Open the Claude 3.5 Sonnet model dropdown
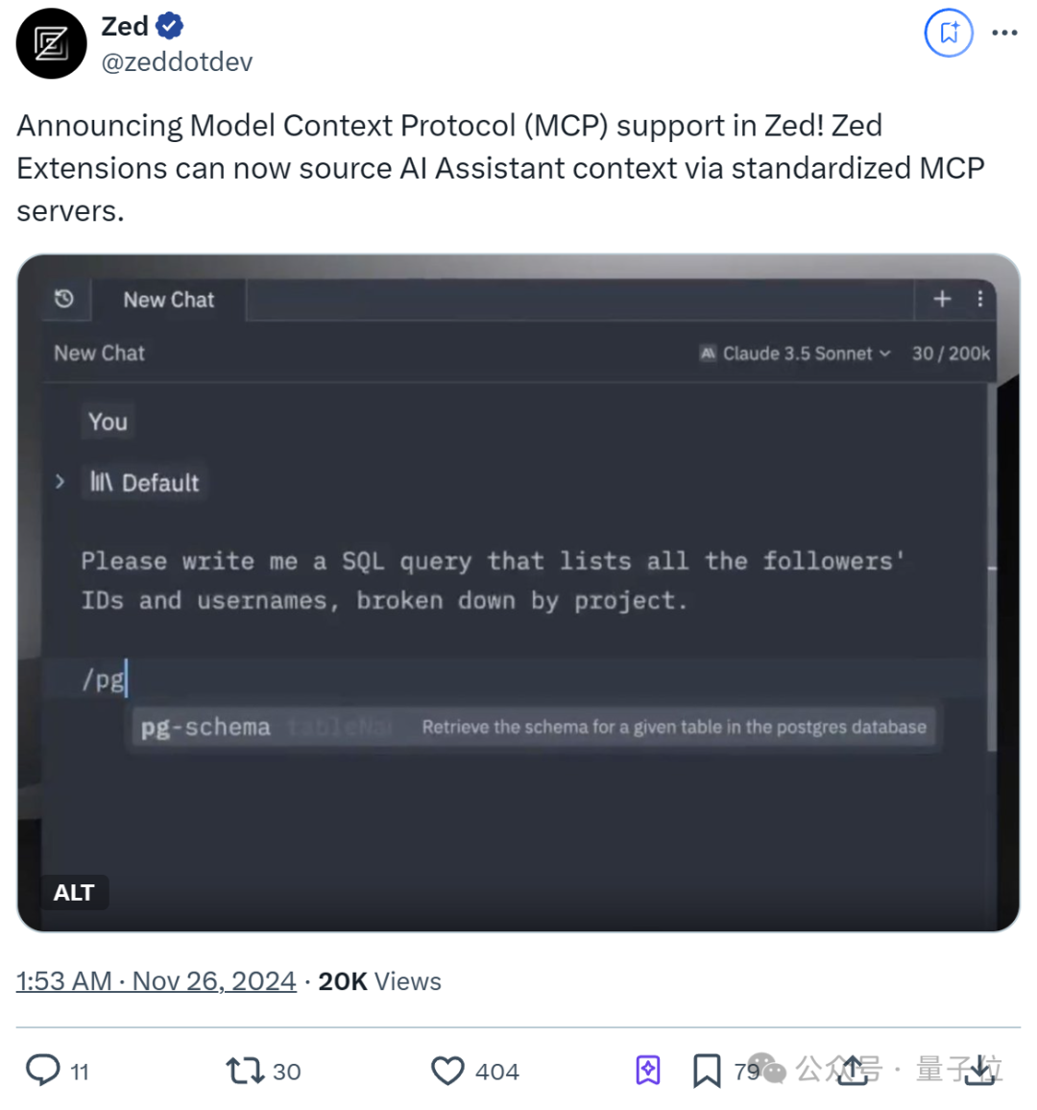1037x1110 pixels. (803, 353)
